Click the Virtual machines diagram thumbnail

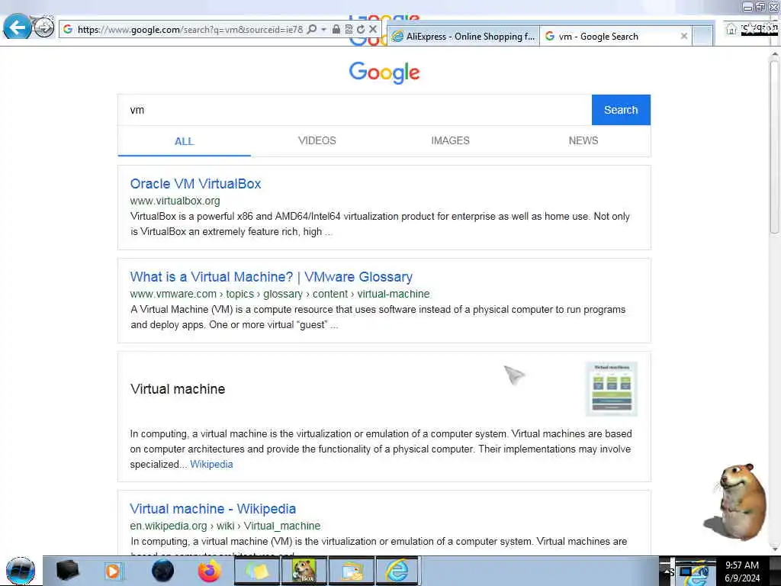pos(611,388)
